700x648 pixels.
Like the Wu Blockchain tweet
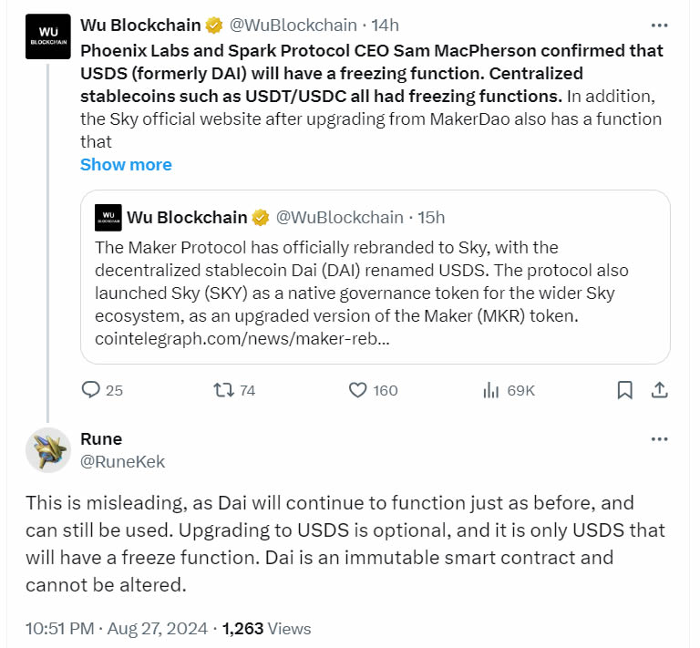pyautogui.click(x=358, y=390)
